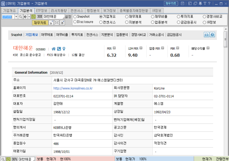Click the number 1 window icon in title bar
229x161 pixels.
[3, 4]
